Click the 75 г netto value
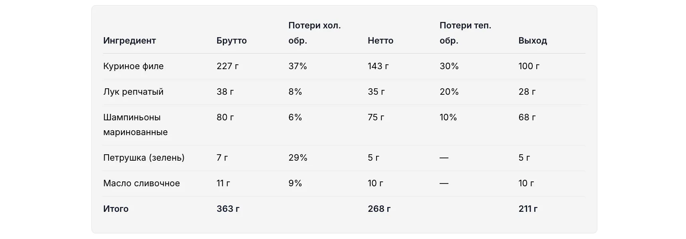The width and height of the screenshot is (686, 239). (376, 118)
